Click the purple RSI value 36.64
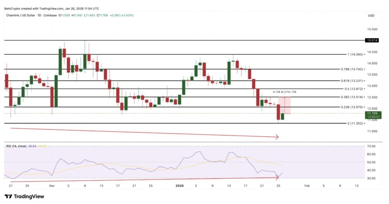The image size is (389, 204). pyautogui.click(x=32, y=146)
